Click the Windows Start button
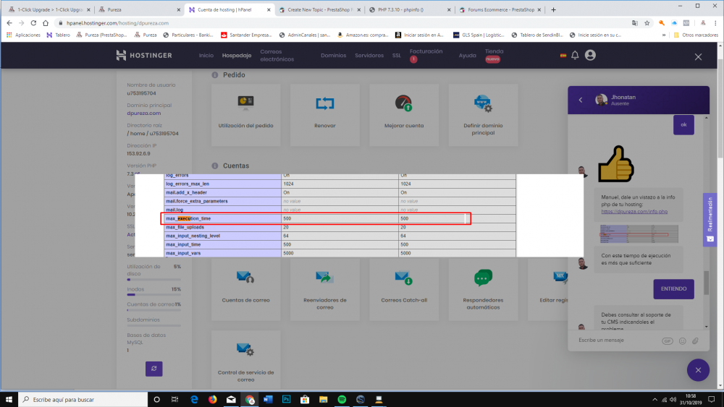The width and height of the screenshot is (724, 407). coord(9,400)
